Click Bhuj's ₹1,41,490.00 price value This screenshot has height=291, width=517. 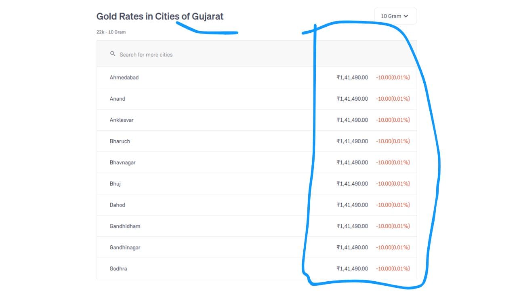click(352, 183)
